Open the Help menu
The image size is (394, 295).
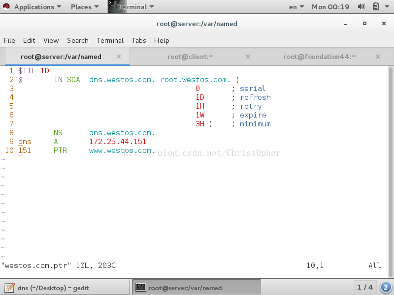tap(162, 40)
